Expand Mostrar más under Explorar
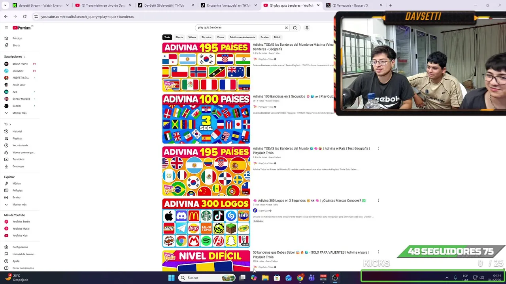506x284 pixels. pyautogui.click(x=19, y=204)
